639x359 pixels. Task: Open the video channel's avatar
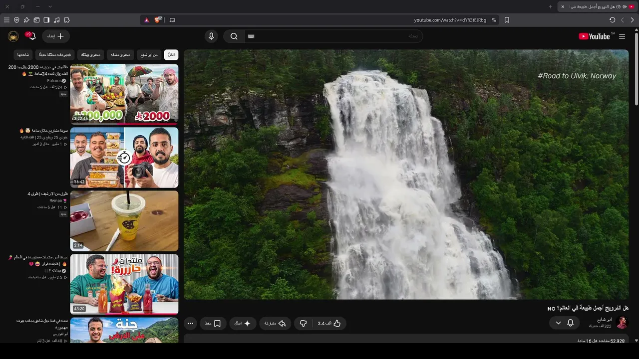click(x=622, y=323)
